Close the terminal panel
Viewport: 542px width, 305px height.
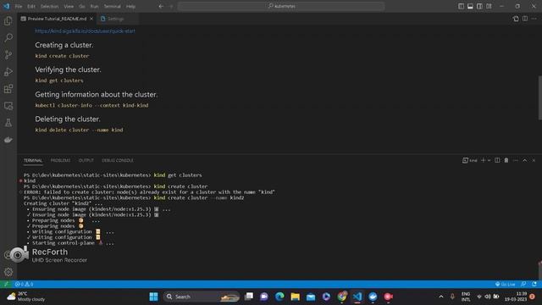(x=534, y=160)
